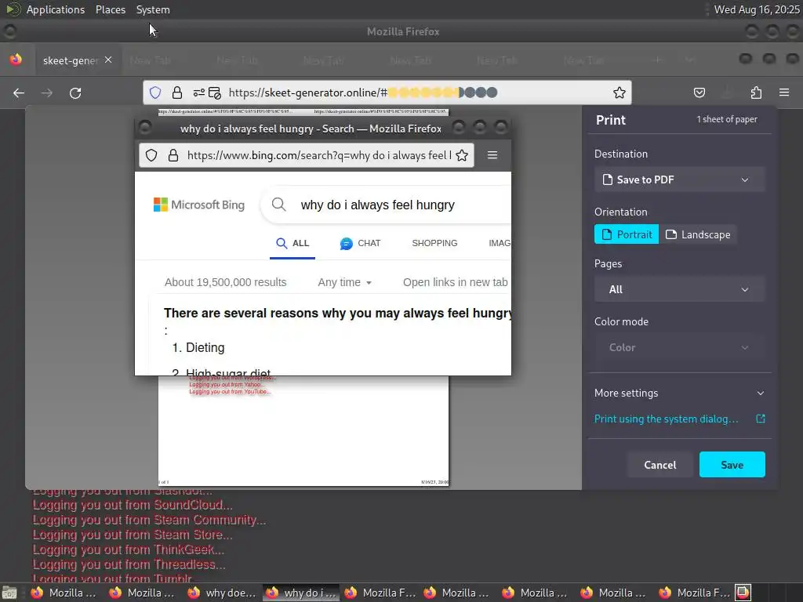This screenshot has width=803, height=602.
Task: Open Bing window hamburger menu
Action: click(492, 155)
